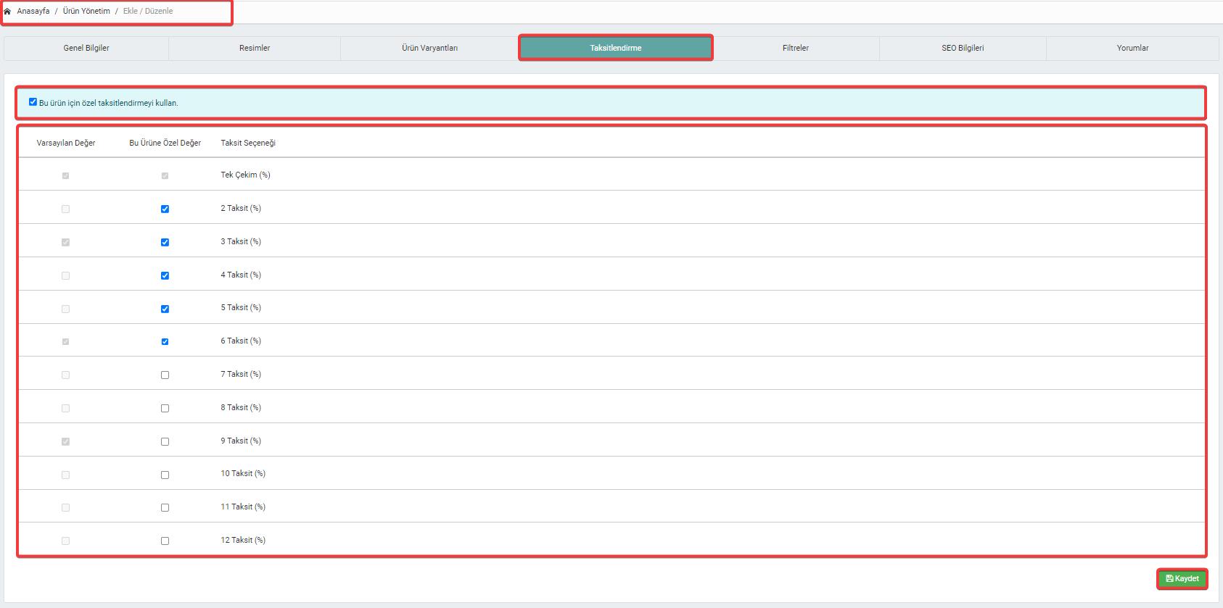Click the '8 Taksit (%)' label
1223x608 pixels.
click(x=241, y=407)
